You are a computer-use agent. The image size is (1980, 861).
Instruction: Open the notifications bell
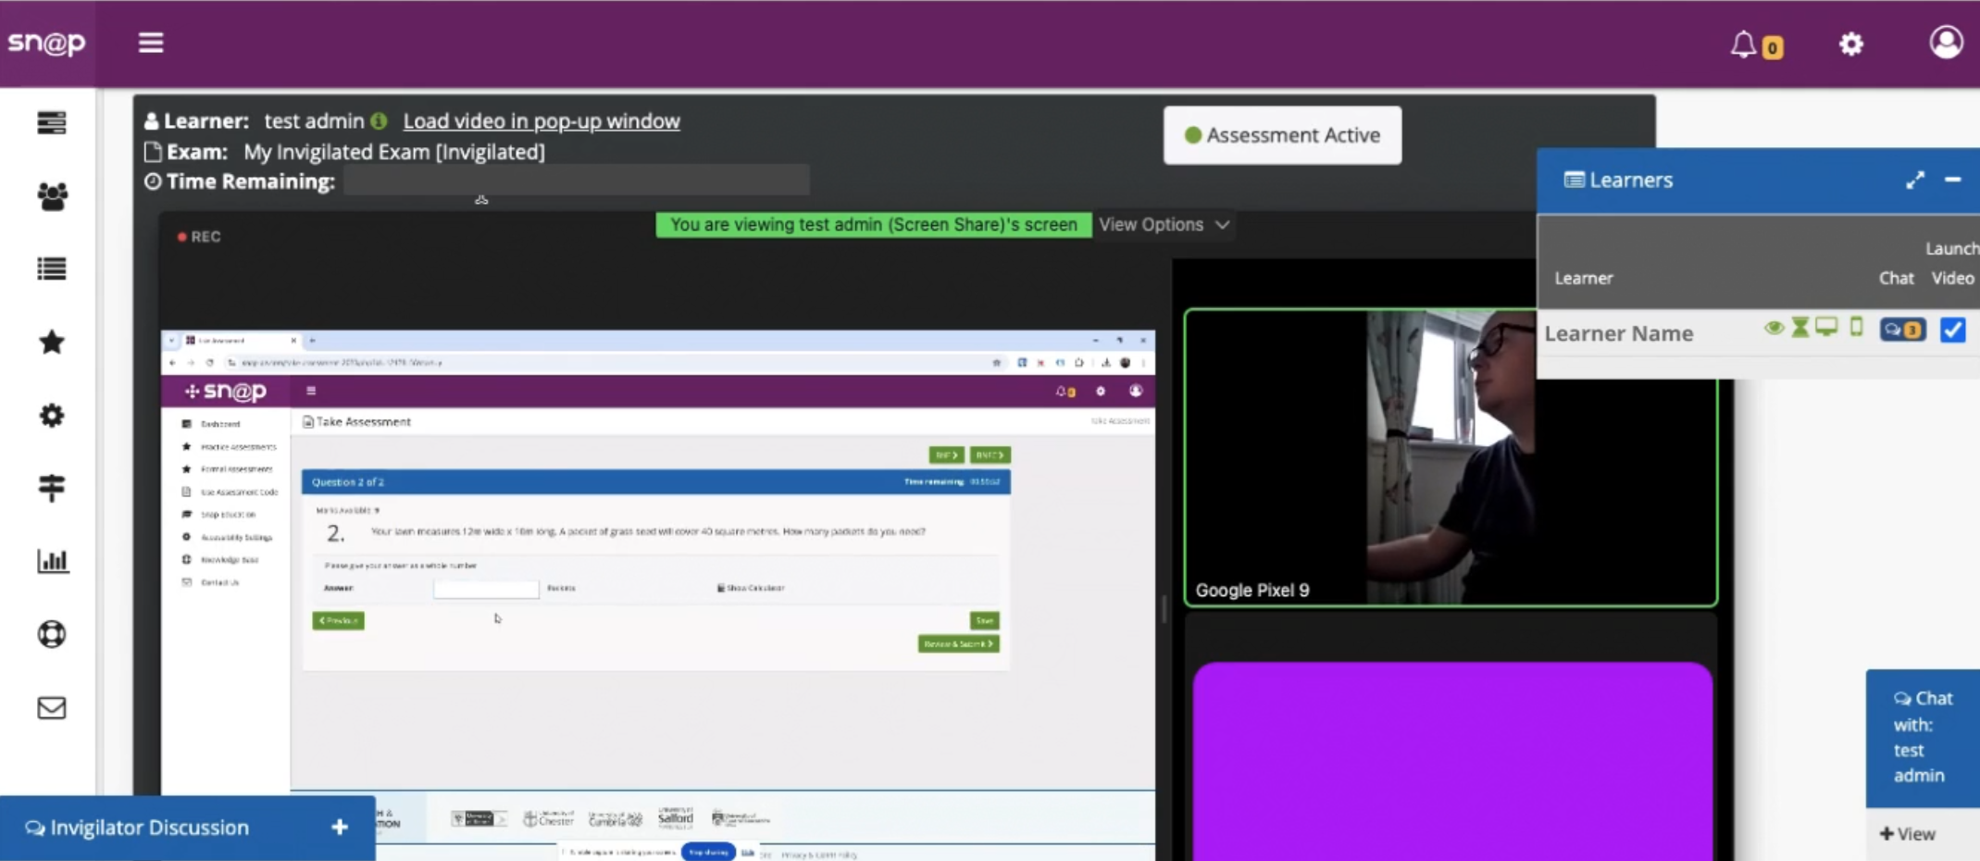[1744, 44]
